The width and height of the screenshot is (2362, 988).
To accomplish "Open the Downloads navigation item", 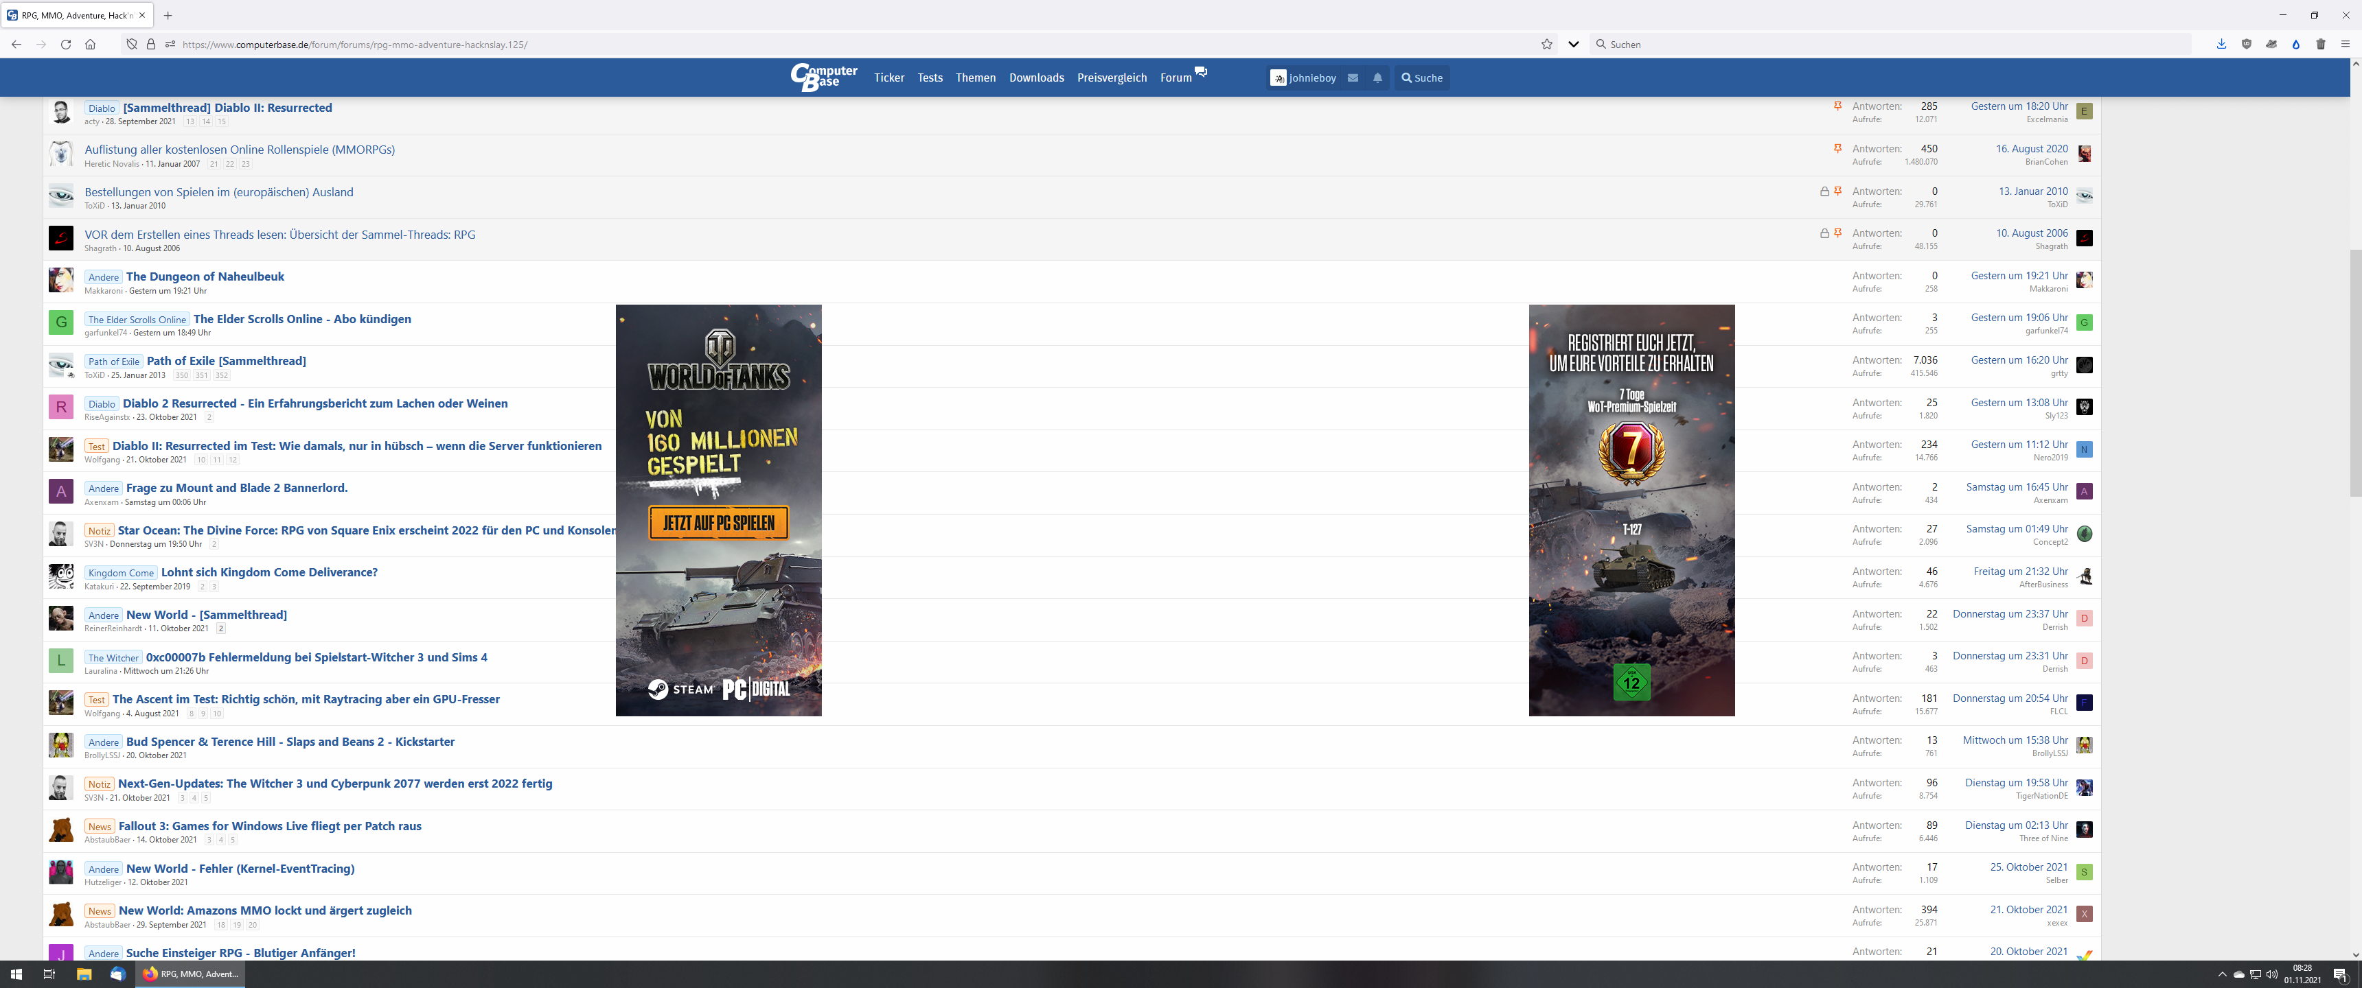I will click(x=1036, y=78).
